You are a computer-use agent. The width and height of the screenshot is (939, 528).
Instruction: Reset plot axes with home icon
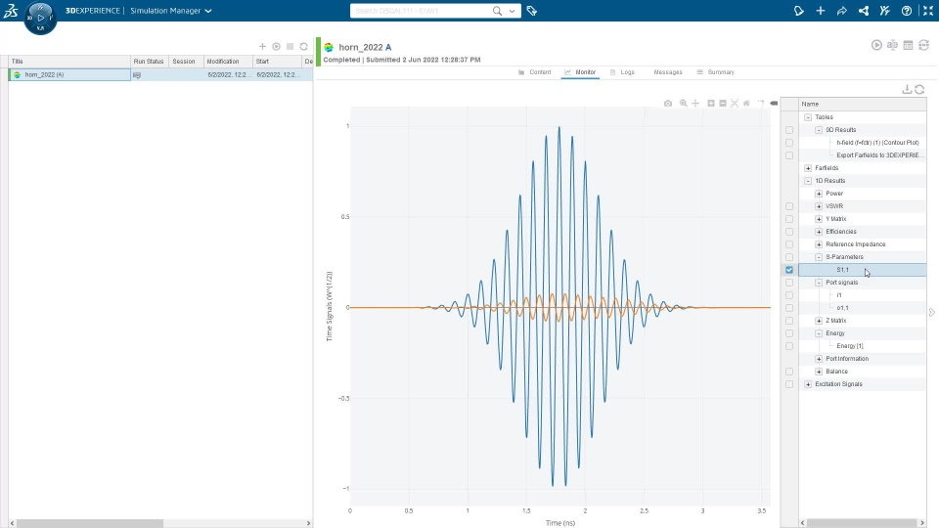coord(746,103)
